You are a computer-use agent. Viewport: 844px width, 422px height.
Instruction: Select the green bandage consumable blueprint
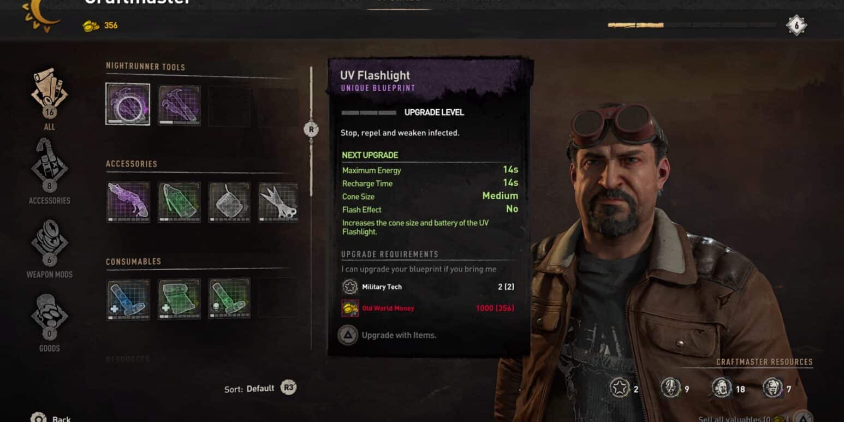(179, 299)
